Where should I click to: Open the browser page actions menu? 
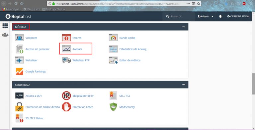(188, 4)
